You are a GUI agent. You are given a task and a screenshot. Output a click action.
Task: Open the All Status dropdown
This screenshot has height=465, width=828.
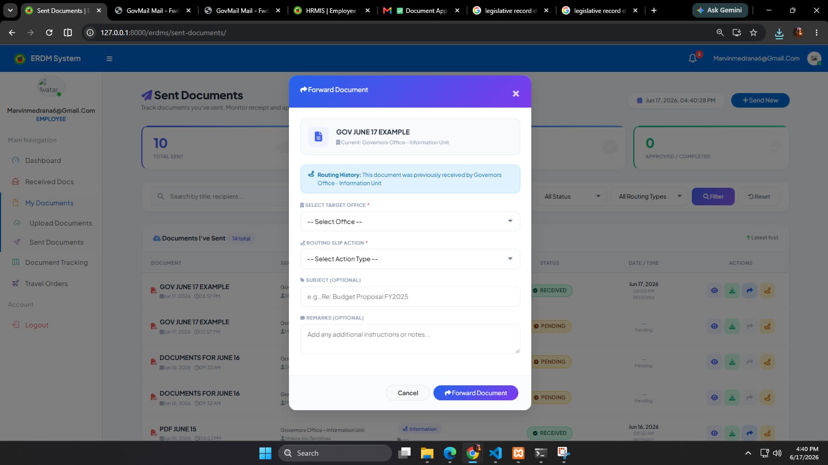click(572, 197)
